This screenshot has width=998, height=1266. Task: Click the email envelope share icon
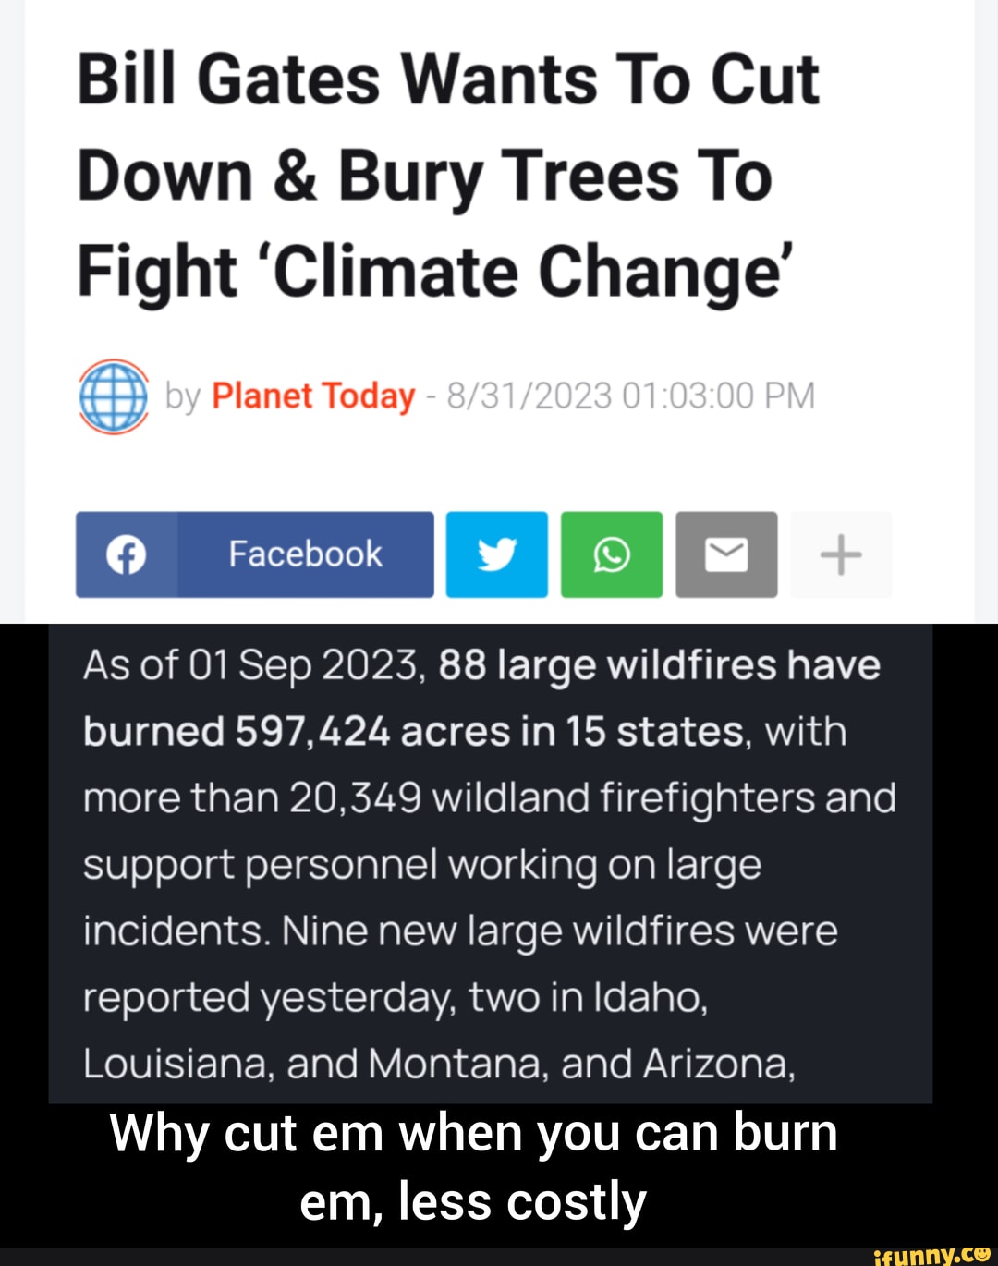[x=726, y=555]
